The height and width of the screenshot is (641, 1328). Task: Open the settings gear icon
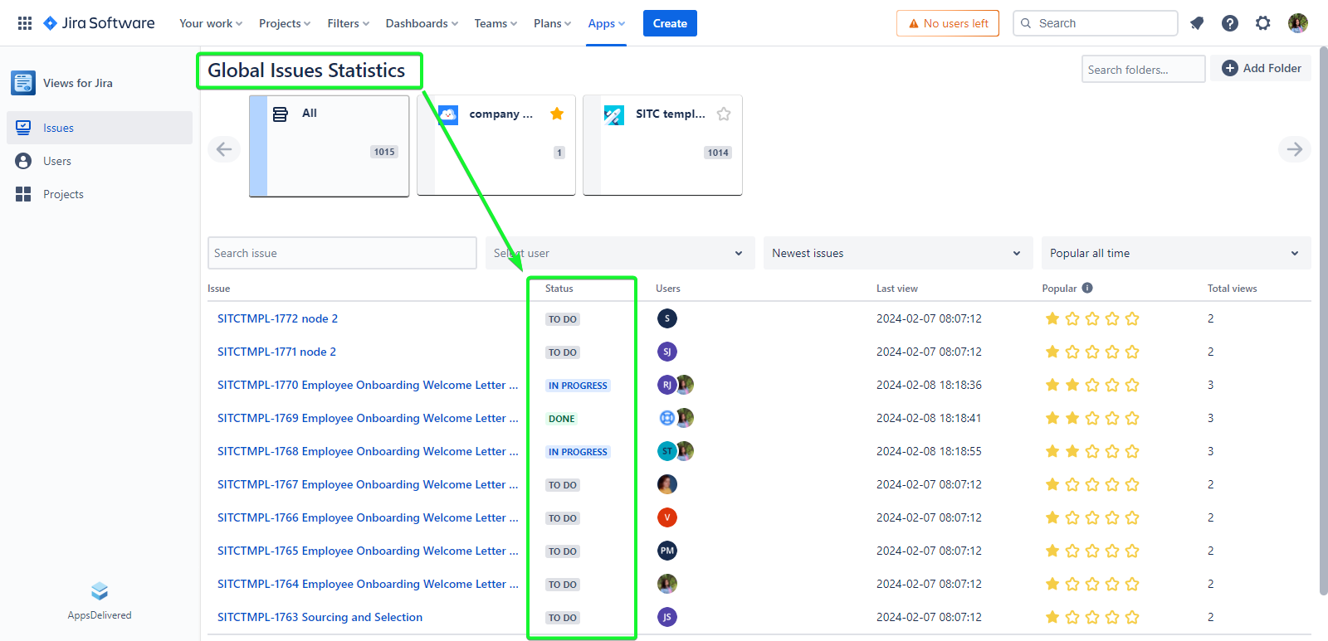[x=1262, y=23]
